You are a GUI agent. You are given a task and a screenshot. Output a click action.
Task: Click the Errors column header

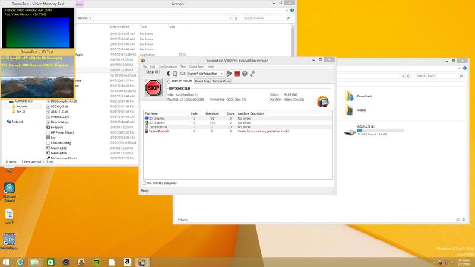click(x=230, y=113)
